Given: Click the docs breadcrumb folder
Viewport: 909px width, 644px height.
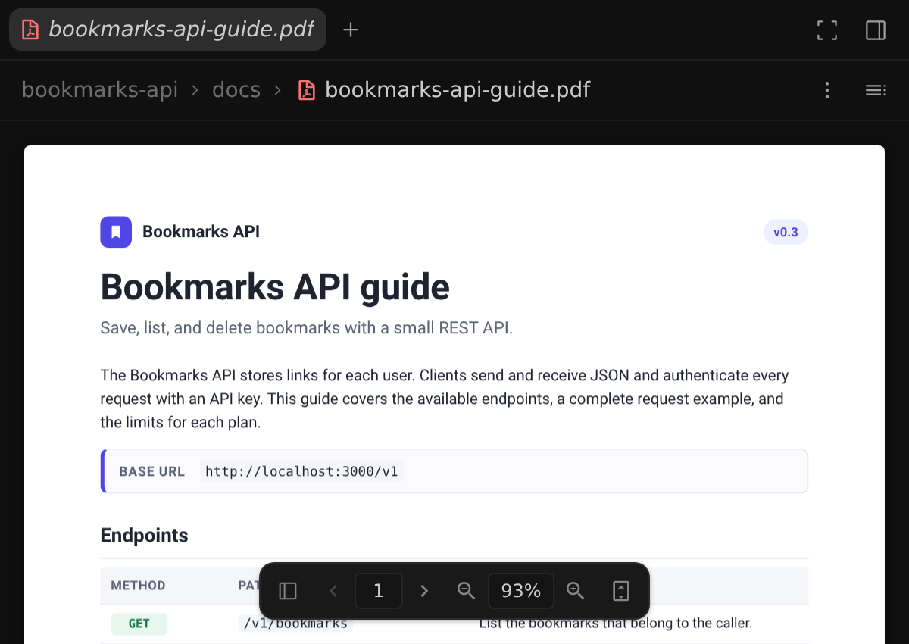Looking at the screenshot, I should tap(236, 90).
